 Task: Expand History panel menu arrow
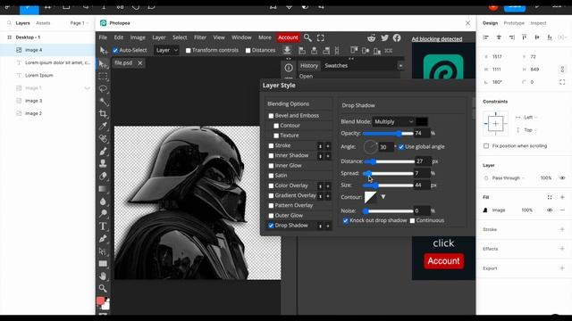click(400, 65)
